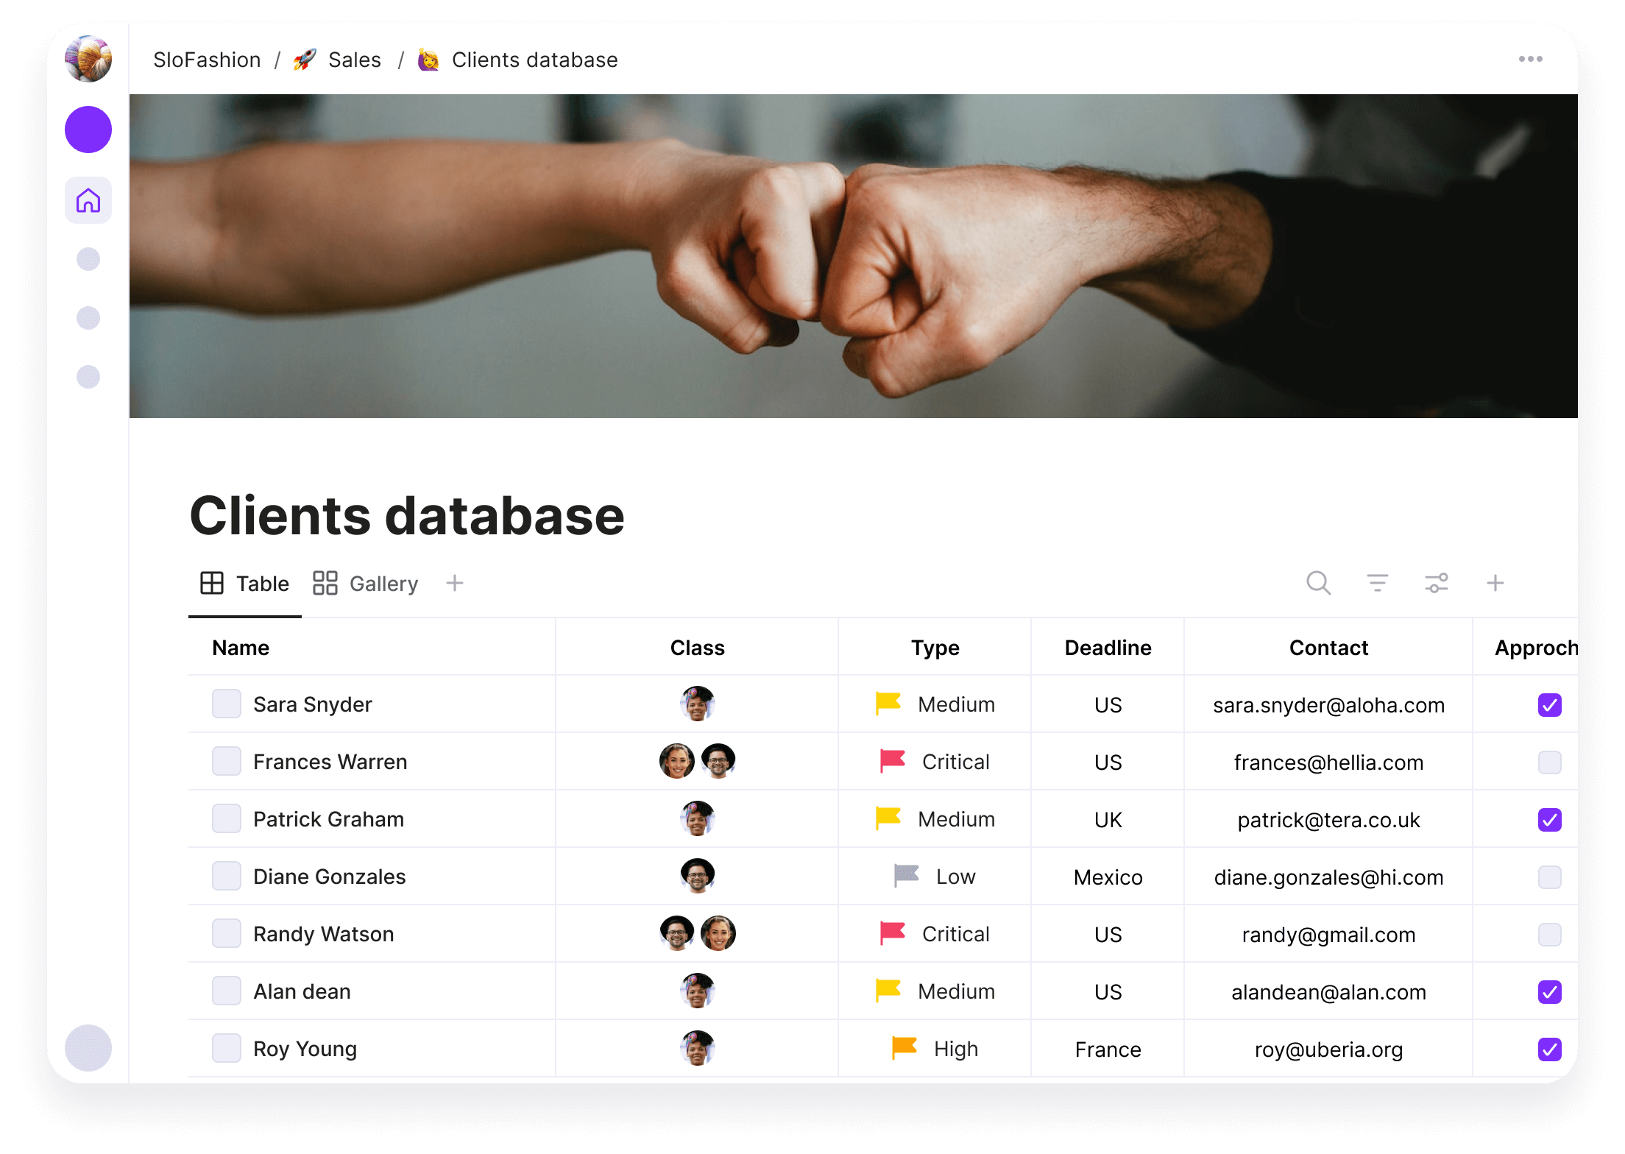The height and width of the screenshot is (1154, 1625).
Task: Click the home icon in sidebar
Action: pos(88,200)
